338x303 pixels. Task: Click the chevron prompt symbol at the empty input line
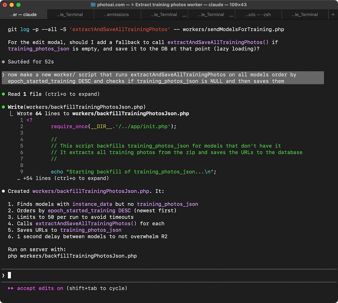click(3, 275)
